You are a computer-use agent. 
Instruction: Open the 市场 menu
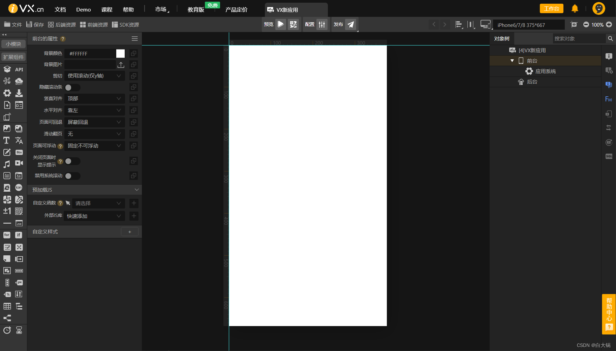coord(161,9)
